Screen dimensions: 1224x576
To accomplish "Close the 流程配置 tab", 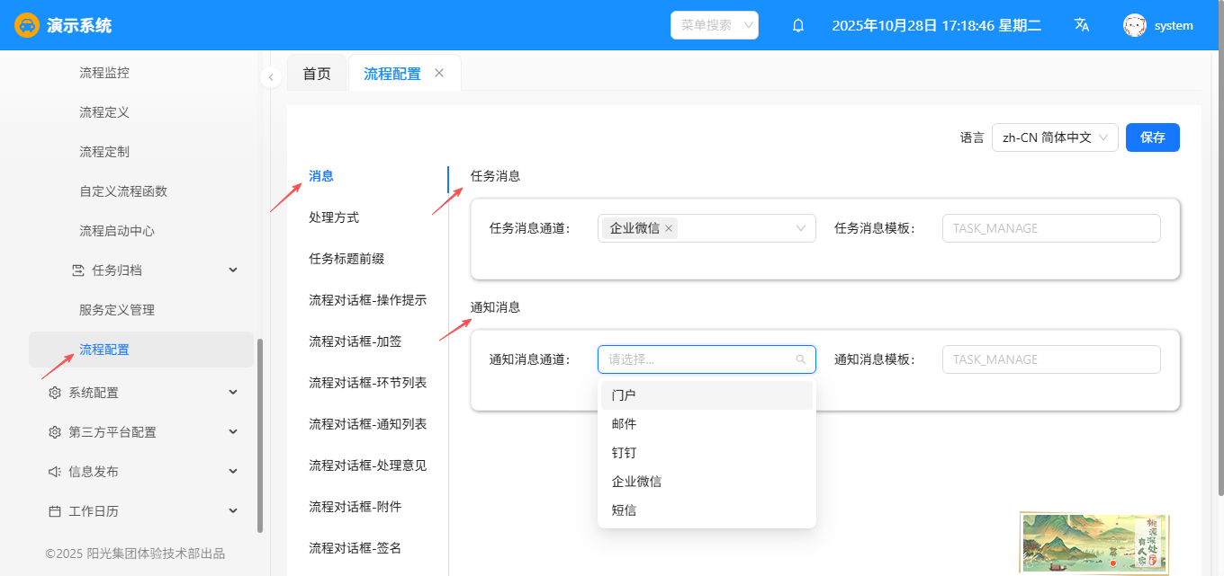I will 439,73.
